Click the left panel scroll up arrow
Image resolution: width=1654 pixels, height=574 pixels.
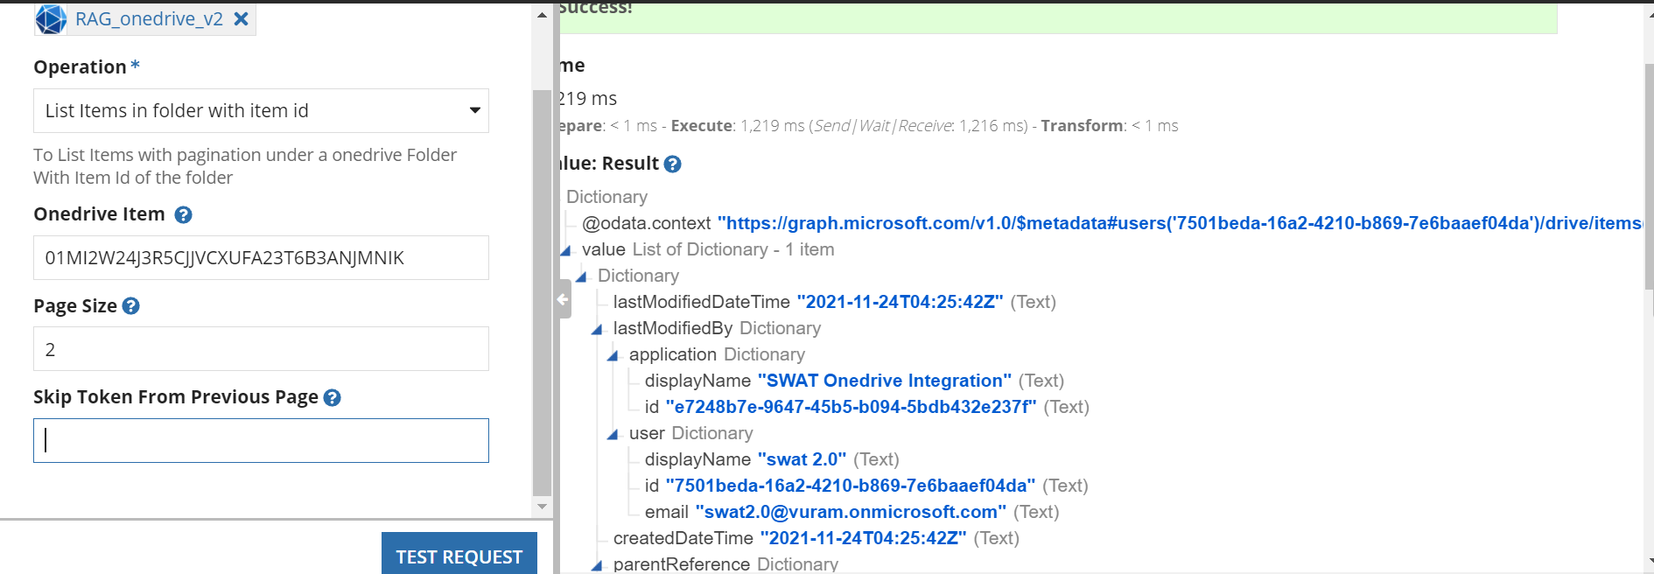[542, 14]
